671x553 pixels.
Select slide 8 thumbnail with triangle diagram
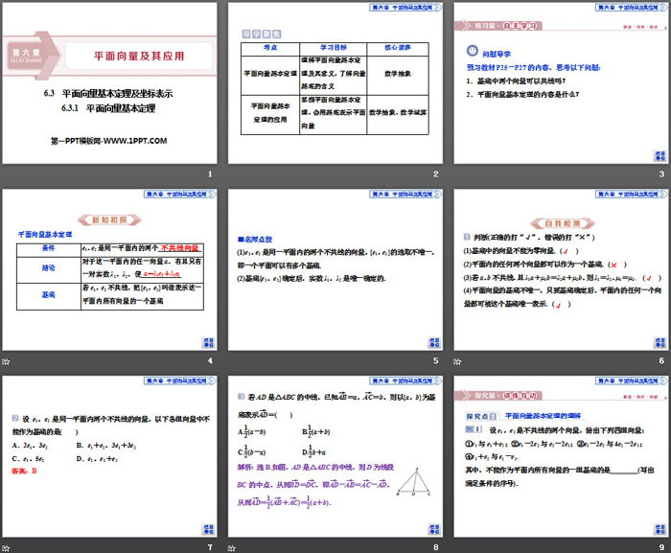tap(335, 457)
